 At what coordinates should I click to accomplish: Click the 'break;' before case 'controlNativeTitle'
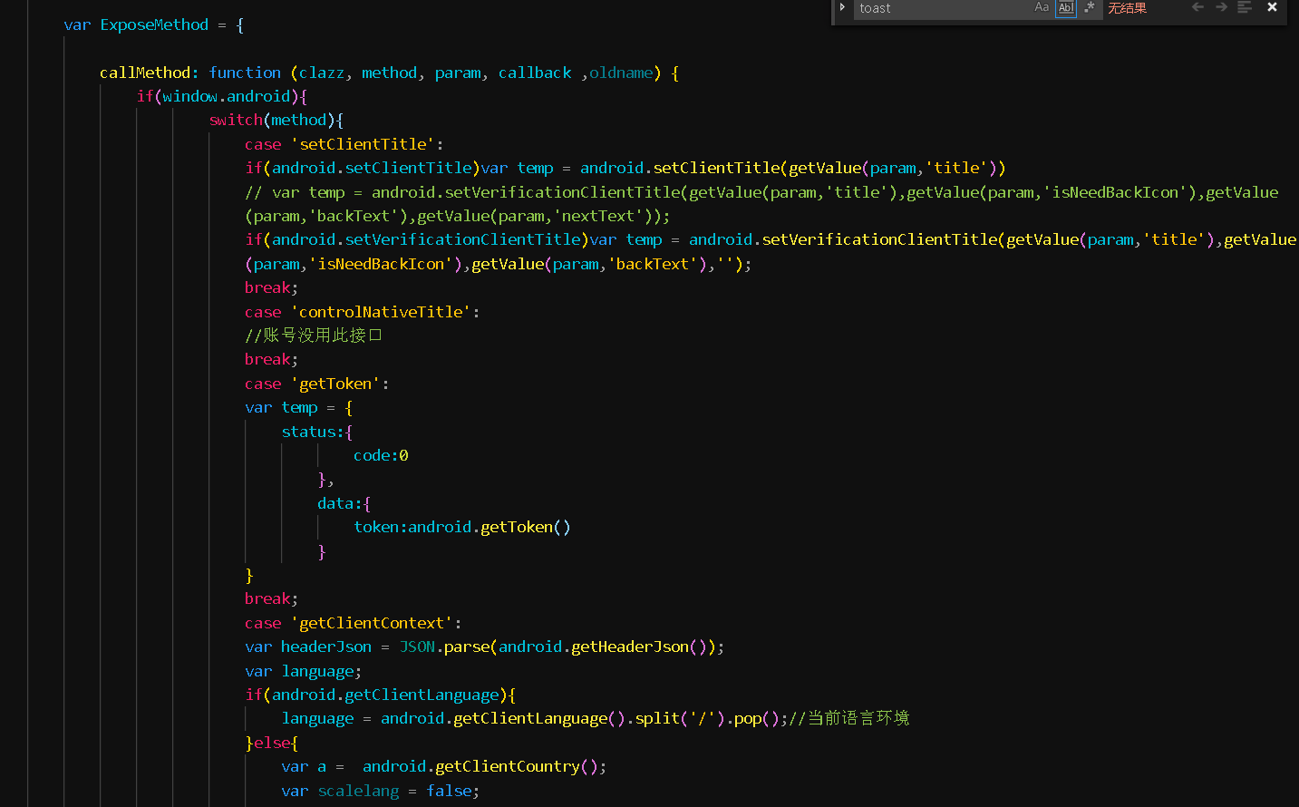pyautogui.click(x=271, y=287)
